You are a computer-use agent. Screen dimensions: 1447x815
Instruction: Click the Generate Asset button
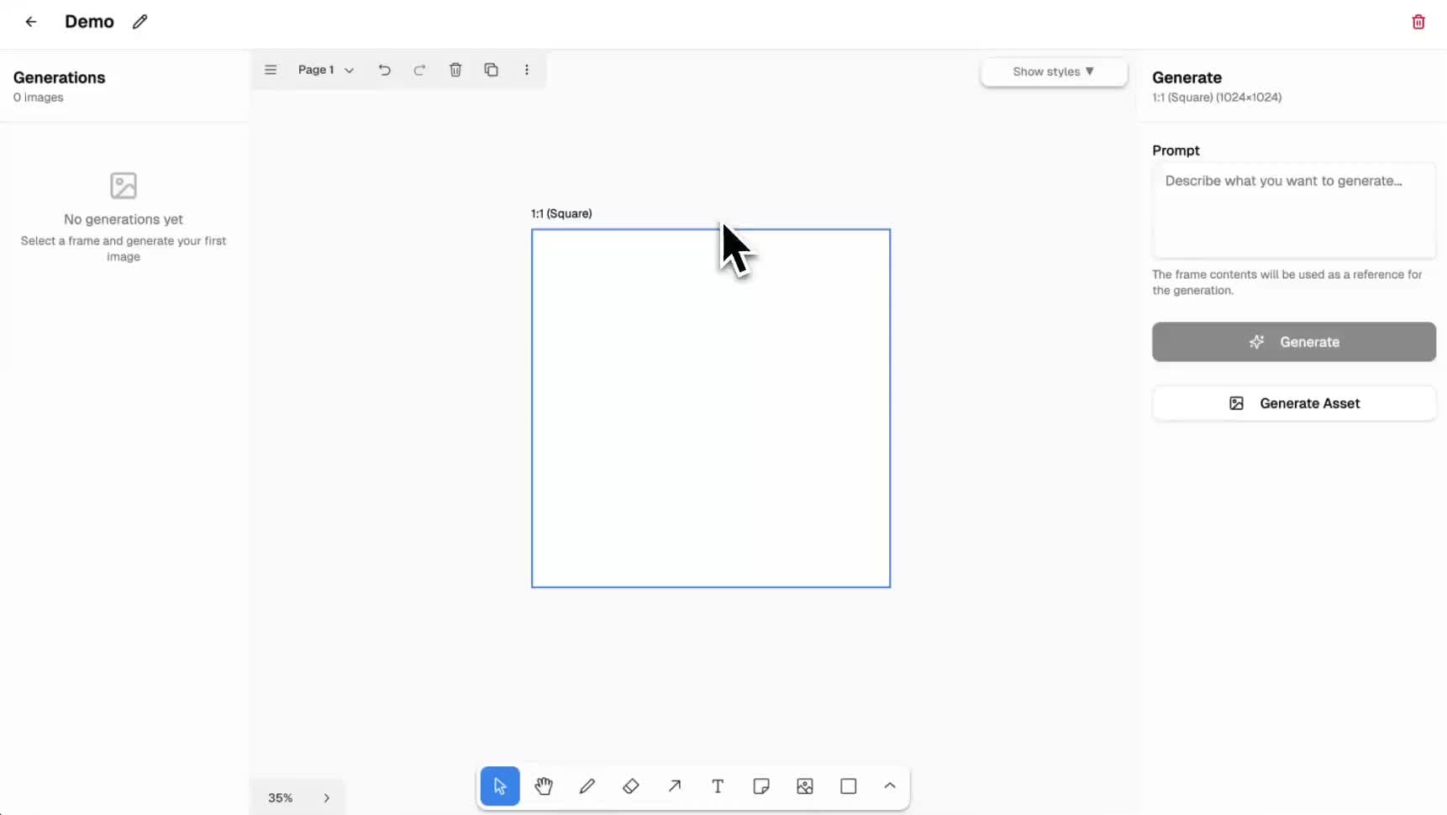(1293, 403)
